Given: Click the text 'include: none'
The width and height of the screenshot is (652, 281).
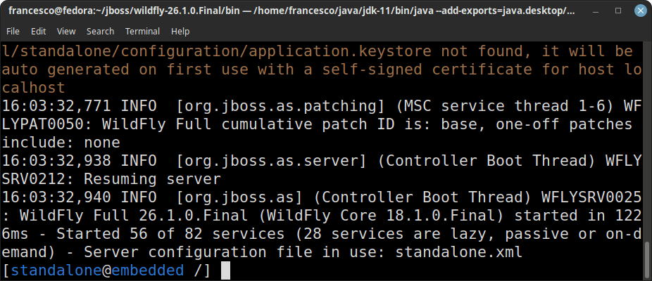Looking at the screenshot, I should point(61,143).
